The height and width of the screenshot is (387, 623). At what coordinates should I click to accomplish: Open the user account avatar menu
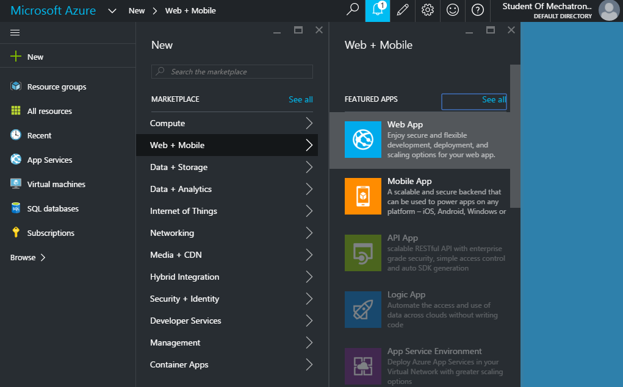click(608, 10)
